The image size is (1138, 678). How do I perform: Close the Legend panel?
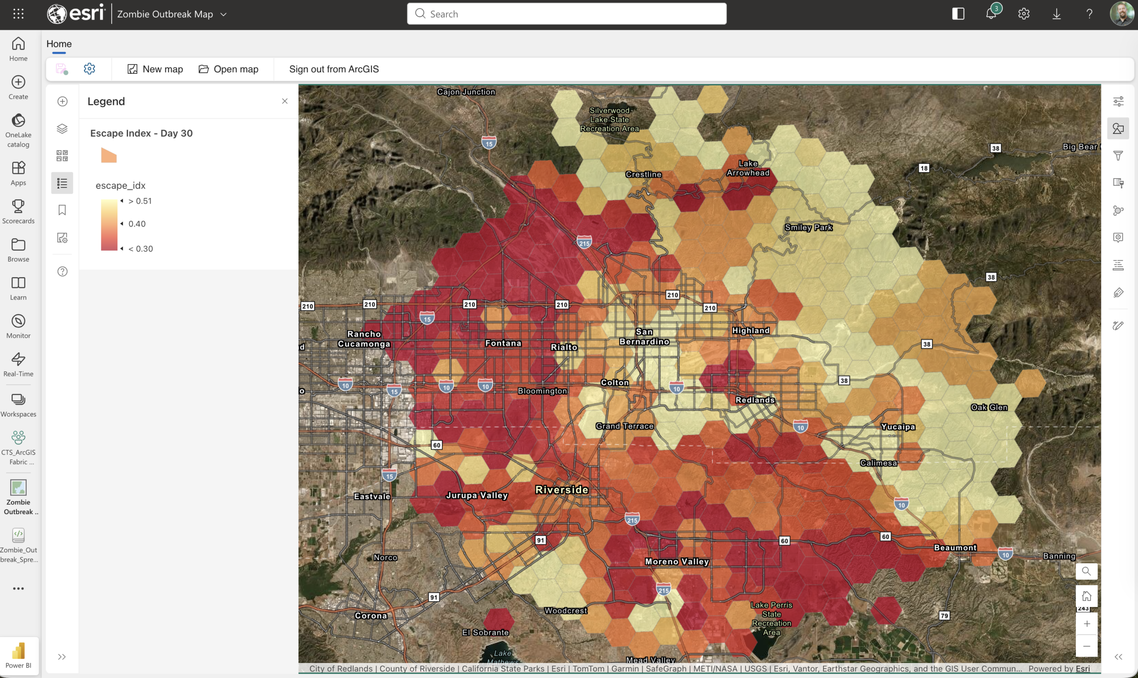click(285, 101)
